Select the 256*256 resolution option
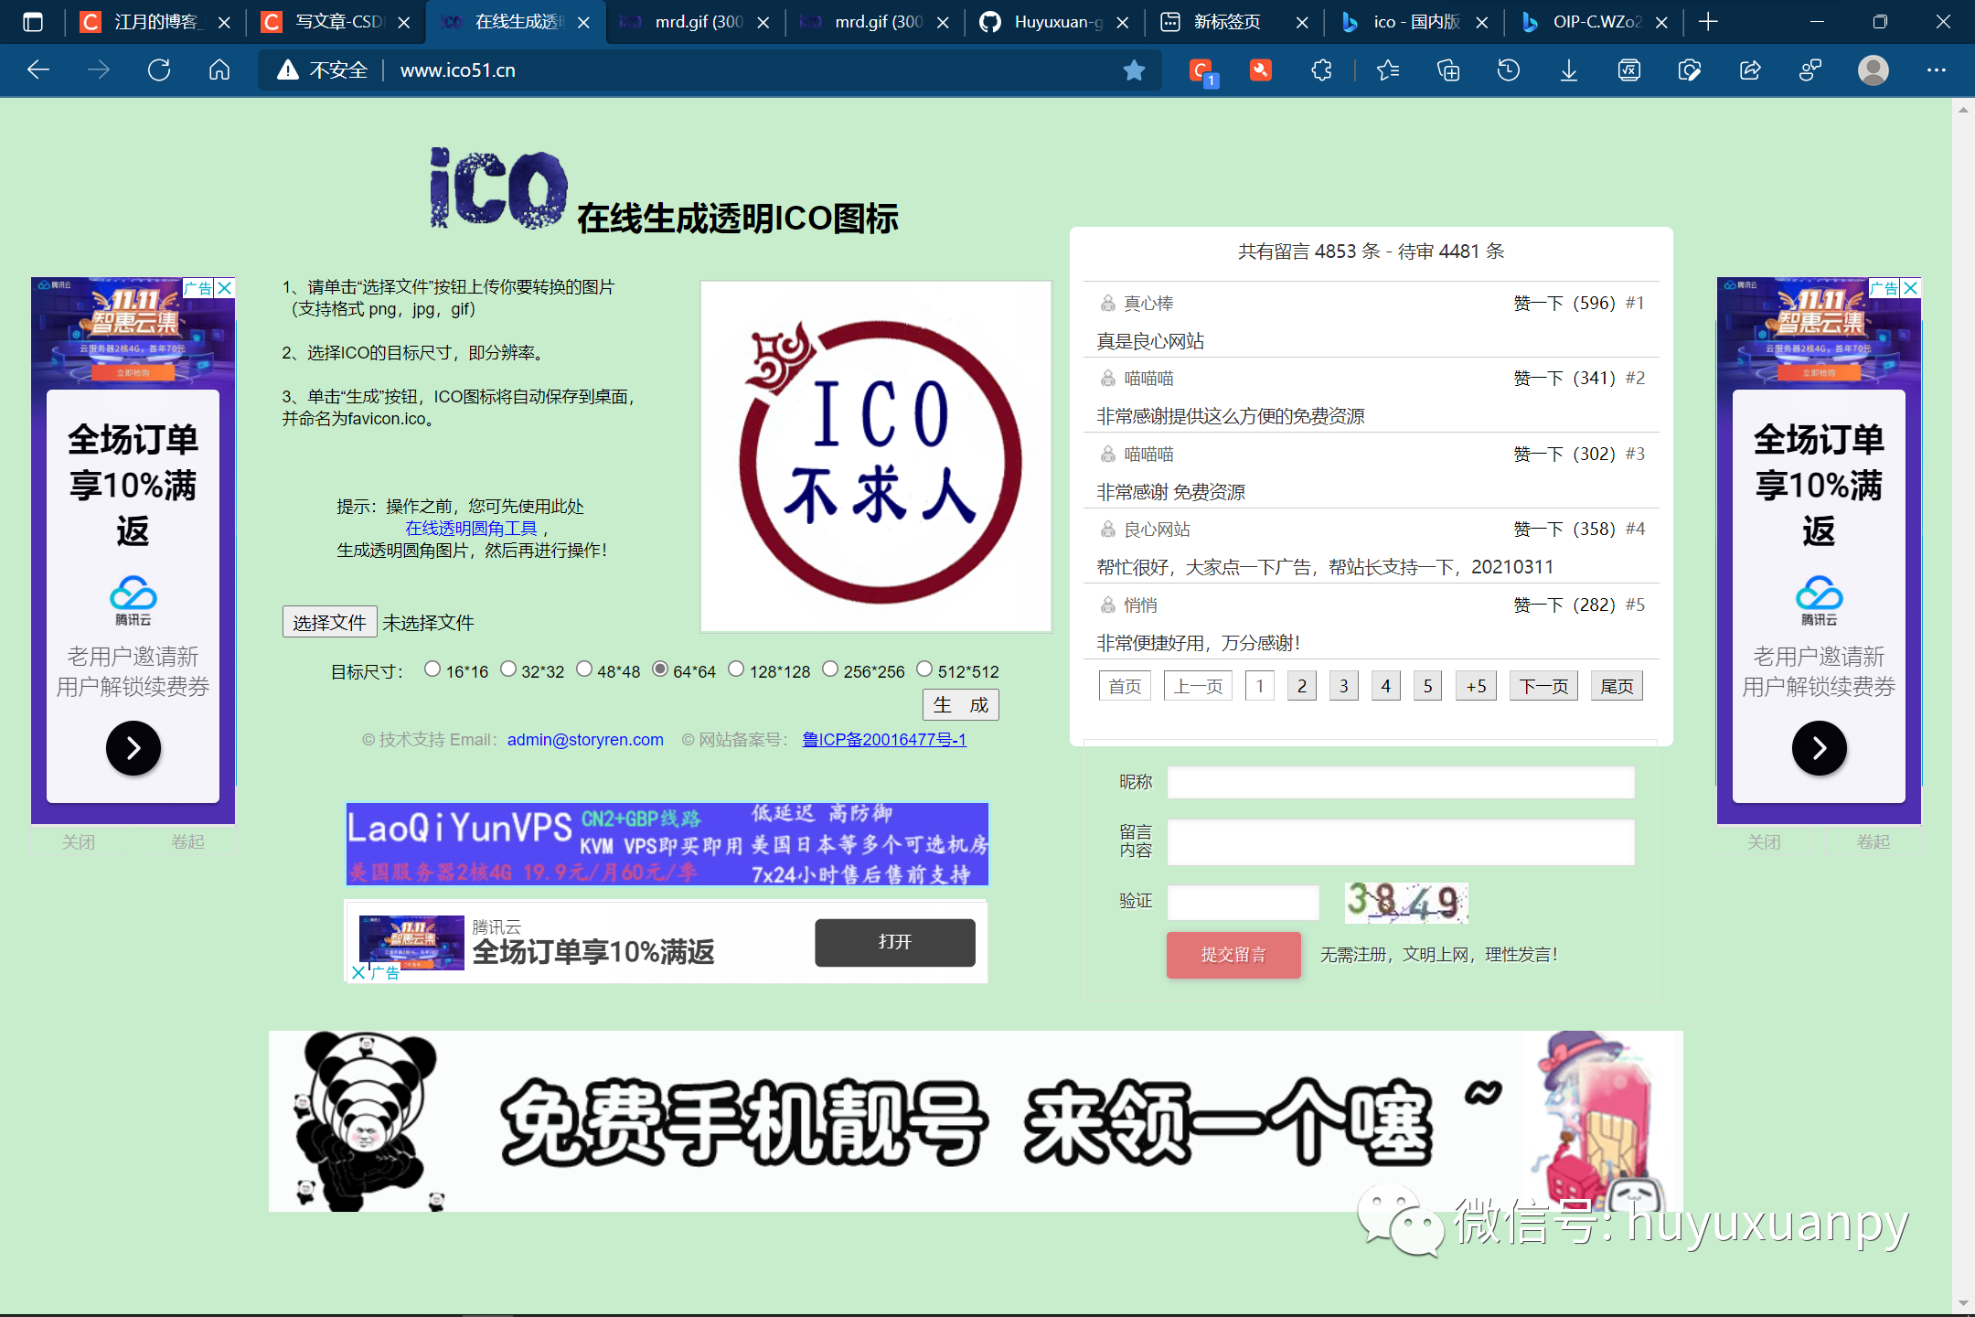Image resolution: width=1975 pixels, height=1317 pixels. [830, 669]
